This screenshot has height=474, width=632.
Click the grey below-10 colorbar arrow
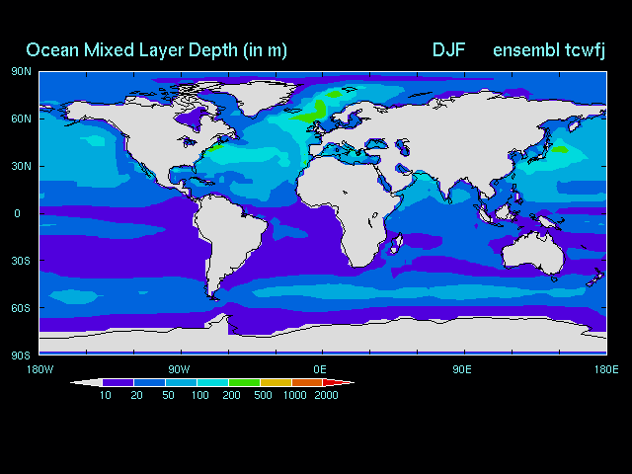(x=86, y=382)
